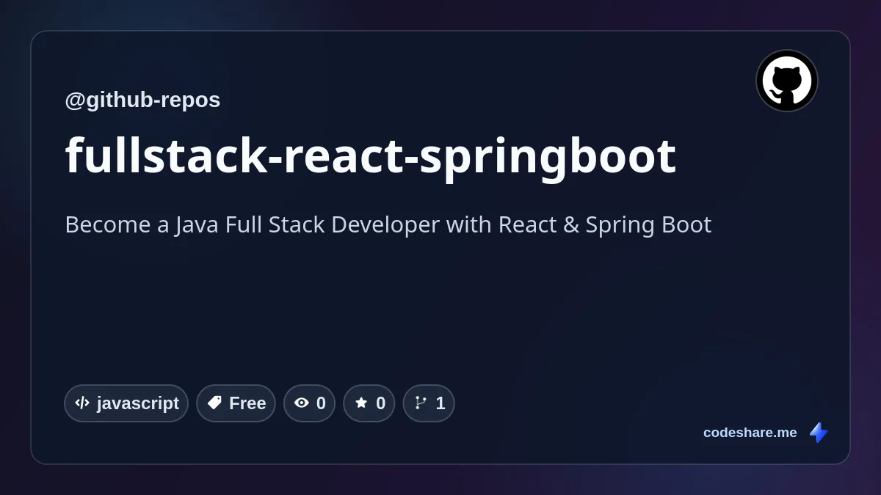Click the GitHub avatar logo
This screenshot has width=881, height=495.
pyautogui.click(x=787, y=81)
